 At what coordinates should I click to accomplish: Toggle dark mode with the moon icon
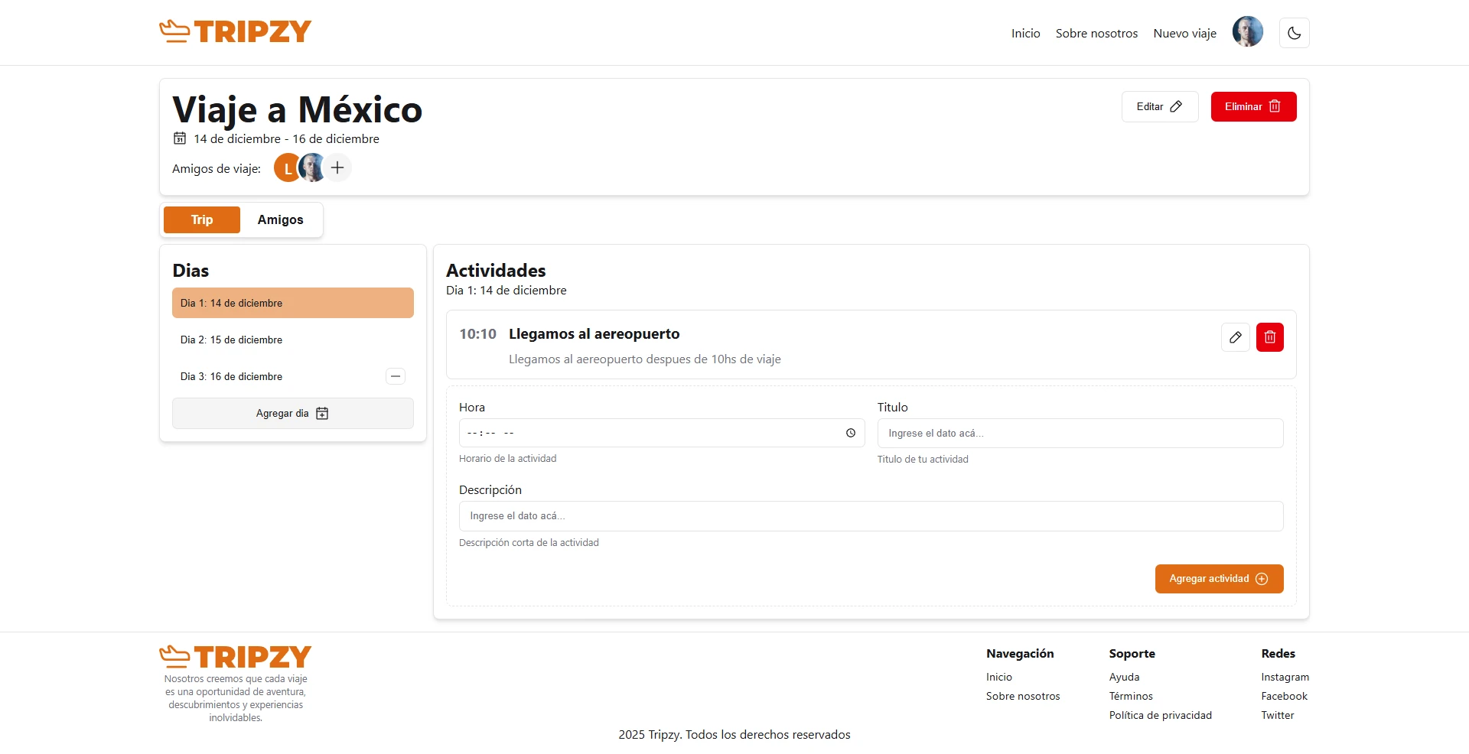1294,32
